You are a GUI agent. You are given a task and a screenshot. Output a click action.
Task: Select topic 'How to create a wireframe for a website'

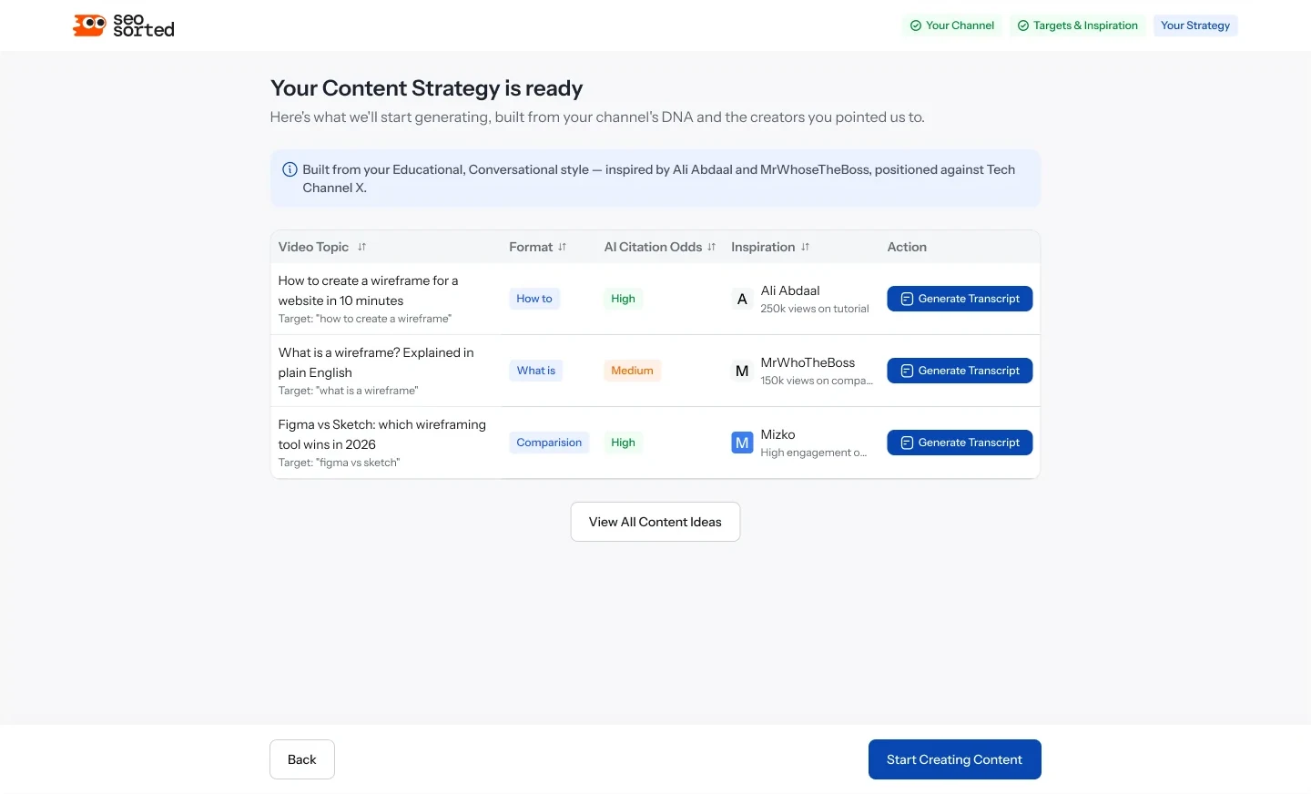pos(369,290)
